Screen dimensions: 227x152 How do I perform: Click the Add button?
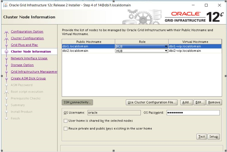pyautogui.click(x=187, y=102)
